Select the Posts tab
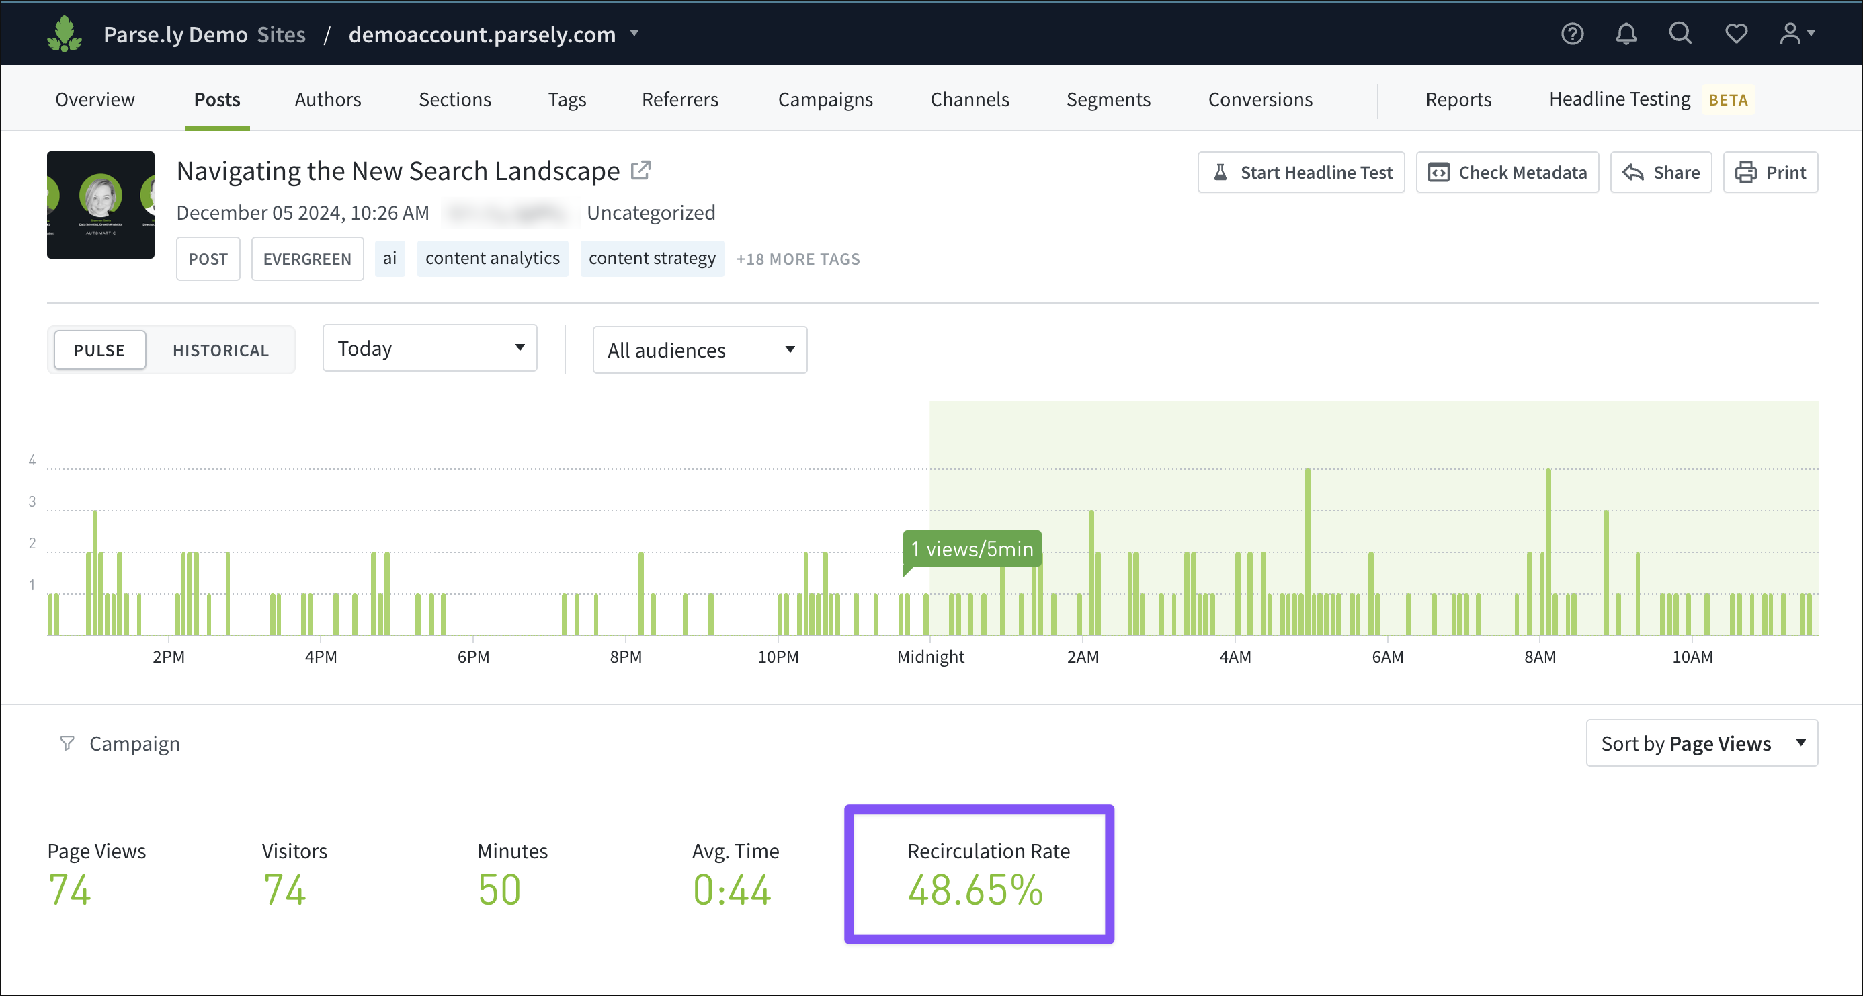The height and width of the screenshot is (996, 1863). tap(217, 99)
